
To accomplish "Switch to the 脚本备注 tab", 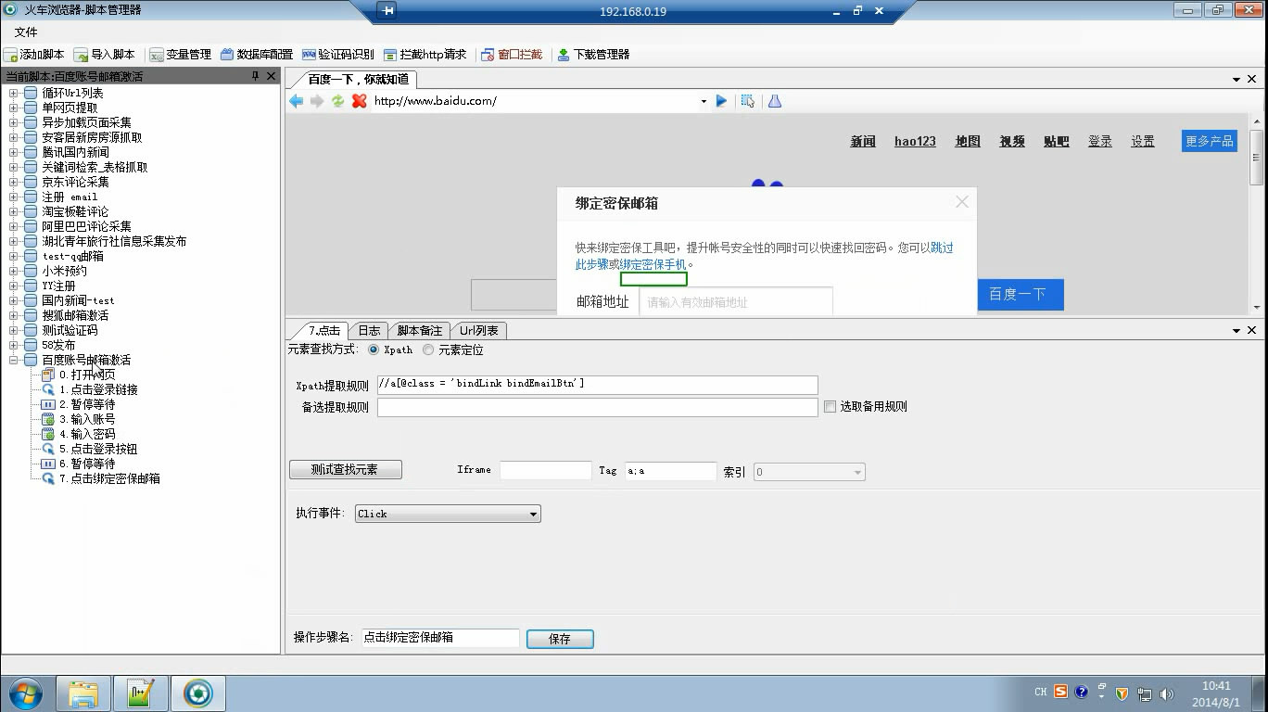I will (419, 330).
